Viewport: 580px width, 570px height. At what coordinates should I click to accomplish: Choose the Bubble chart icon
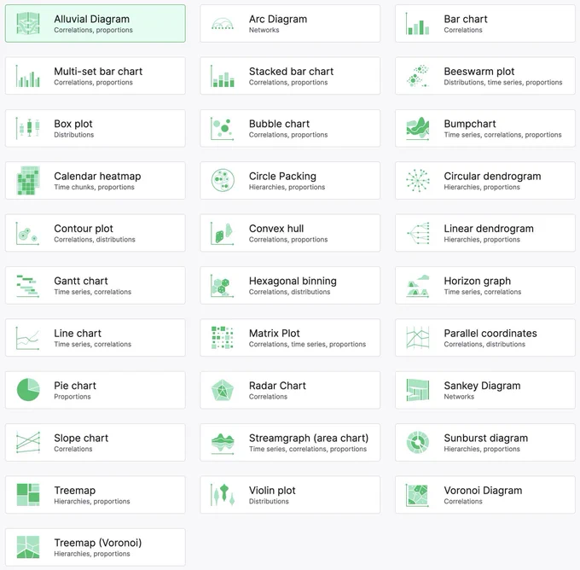tap(223, 128)
